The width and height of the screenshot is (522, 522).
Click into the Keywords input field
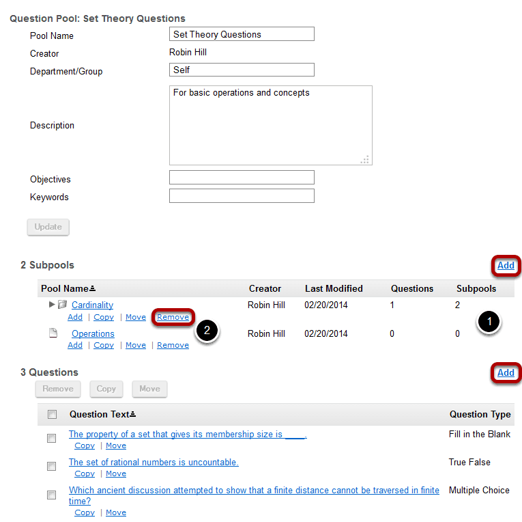tap(242, 196)
